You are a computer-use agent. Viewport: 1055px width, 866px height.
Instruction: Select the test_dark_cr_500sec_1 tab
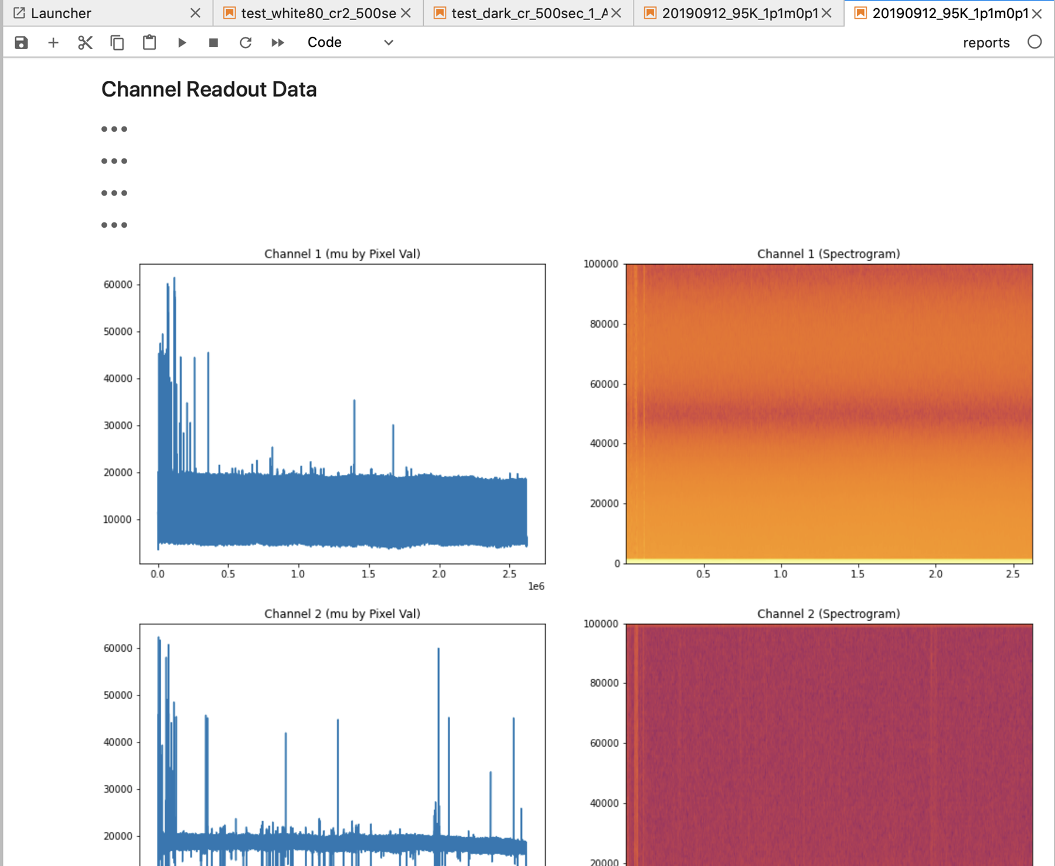pos(529,13)
